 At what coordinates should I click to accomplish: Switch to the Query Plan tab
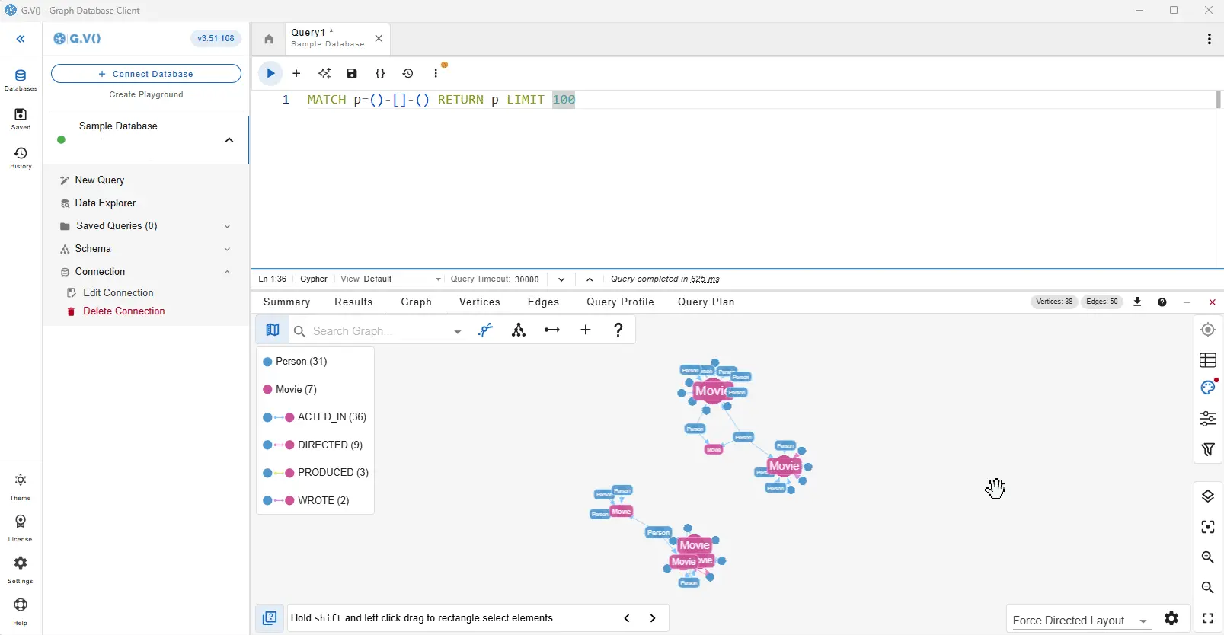[x=706, y=302]
